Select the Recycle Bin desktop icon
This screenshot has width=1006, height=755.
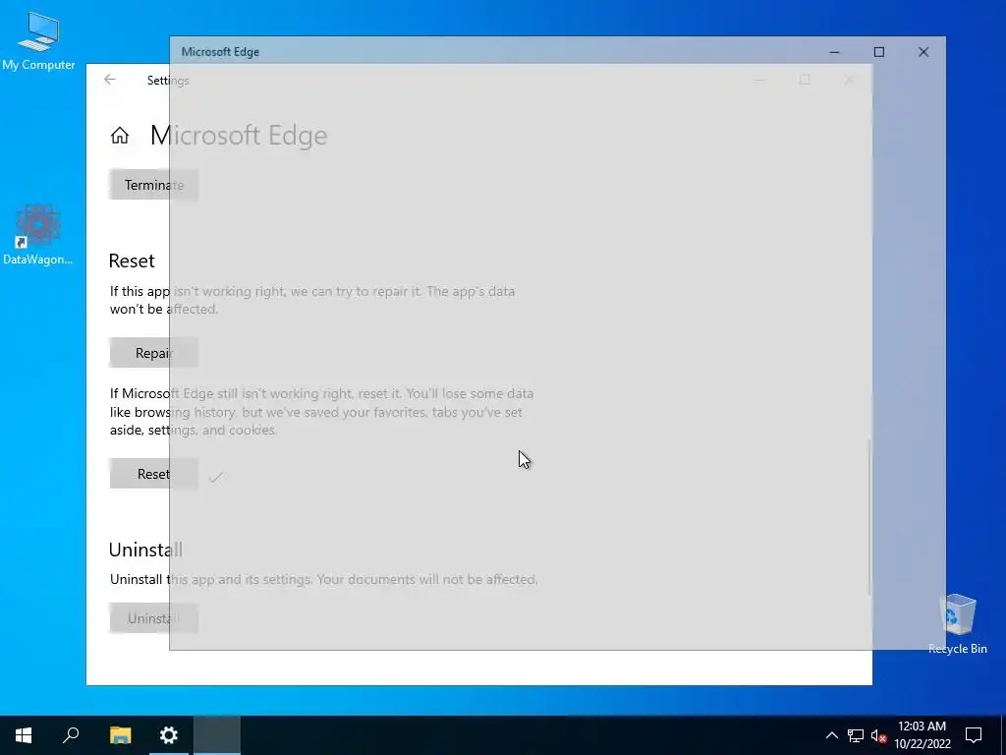957,624
